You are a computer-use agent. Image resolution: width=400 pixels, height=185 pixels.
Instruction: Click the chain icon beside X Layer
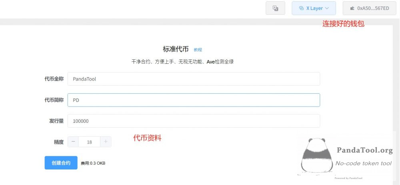[301, 8]
